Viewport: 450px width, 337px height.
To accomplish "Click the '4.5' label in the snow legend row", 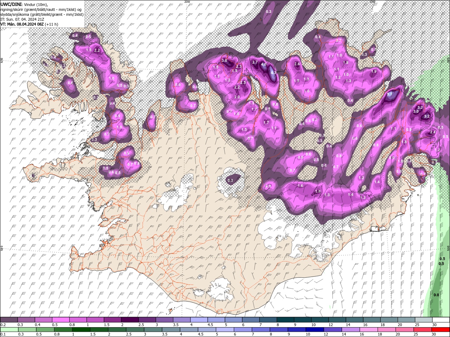I will (x=210, y=325).
